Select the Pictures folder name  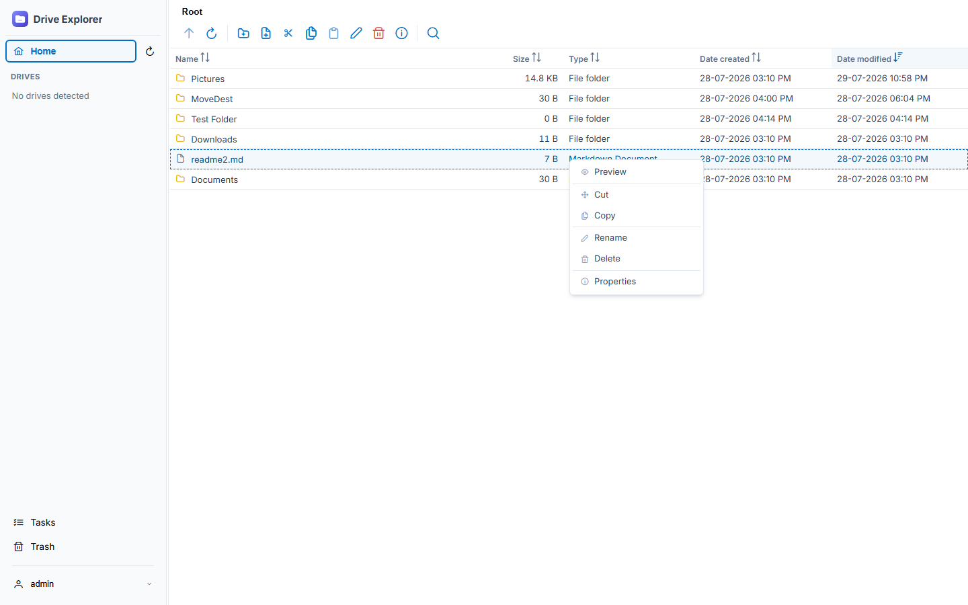point(208,79)
